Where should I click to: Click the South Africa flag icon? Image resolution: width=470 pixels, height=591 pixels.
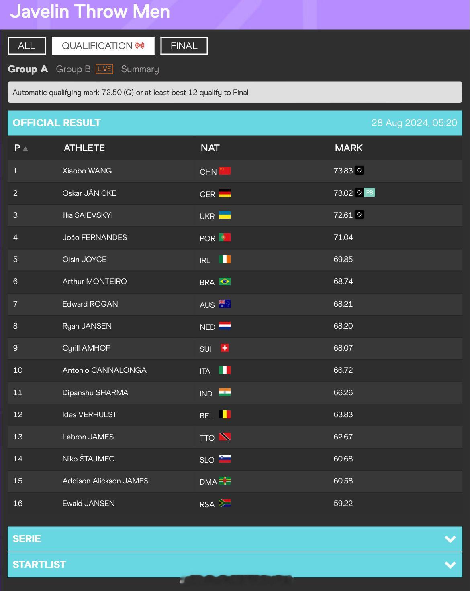pos(225,503)
